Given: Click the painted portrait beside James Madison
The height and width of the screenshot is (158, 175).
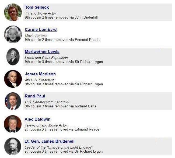Looking at the screenshot, I should (13, 79).
